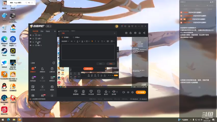217x122 pixels.
Task: Click the unlock padlock icon above preview
Action: [x=131, y=33]
